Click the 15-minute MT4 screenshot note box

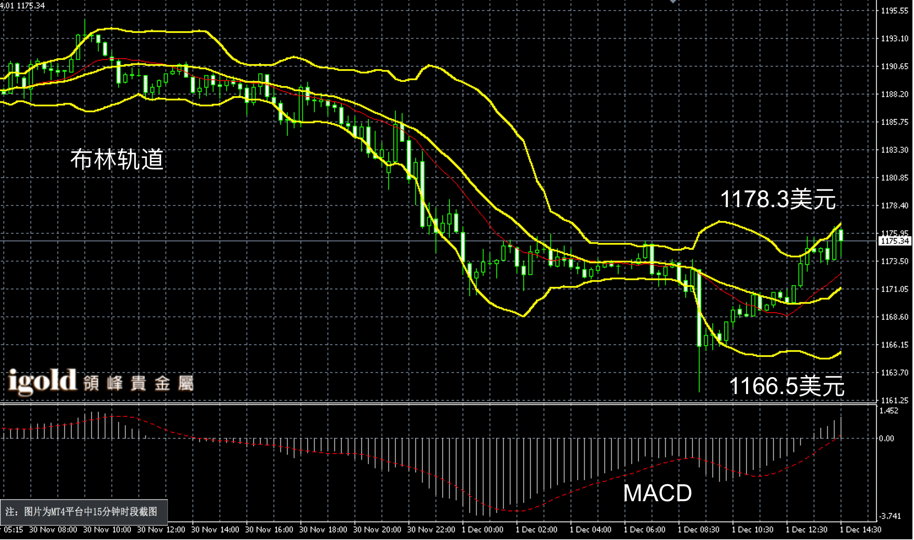[84, 512]
